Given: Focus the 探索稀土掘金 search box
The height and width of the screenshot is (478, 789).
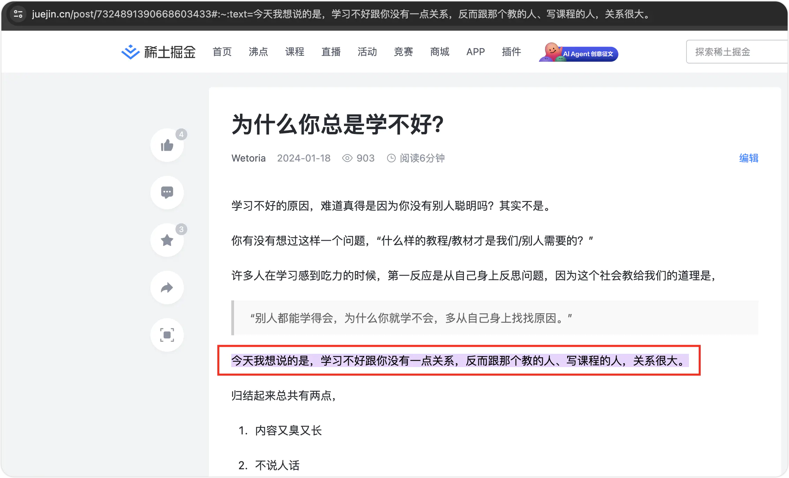Looking at the screenshot, I should pyautogui.click(x=736, y=52).
